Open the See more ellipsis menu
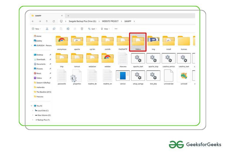This screenshot has width=225, height=152. pyautogui.click(x=116, y=29)
